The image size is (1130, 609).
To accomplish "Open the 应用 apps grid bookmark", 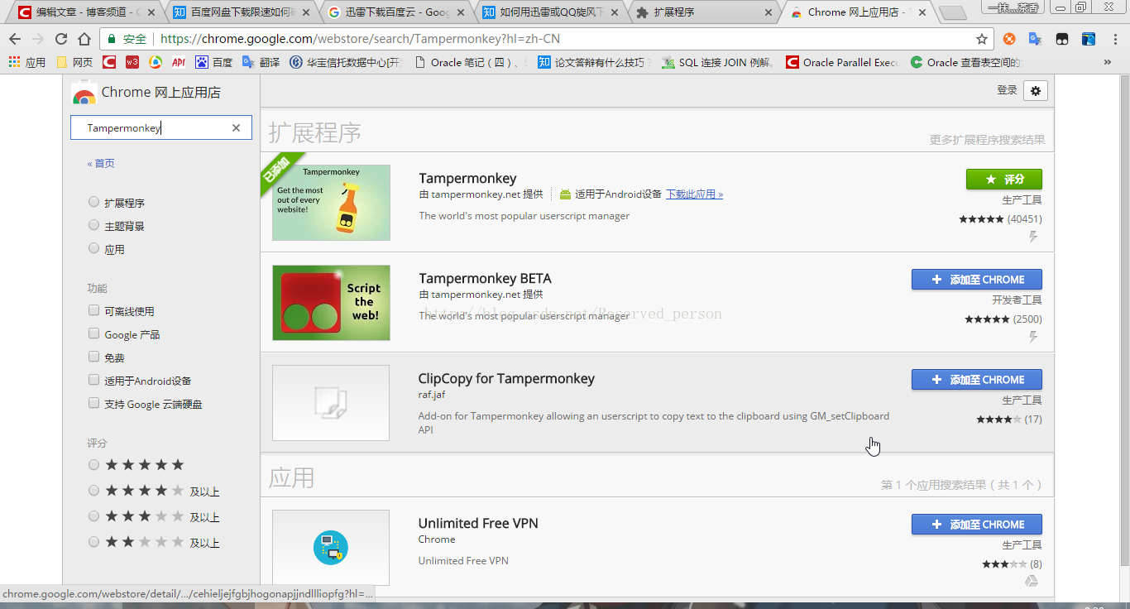I will coord(26,62).
